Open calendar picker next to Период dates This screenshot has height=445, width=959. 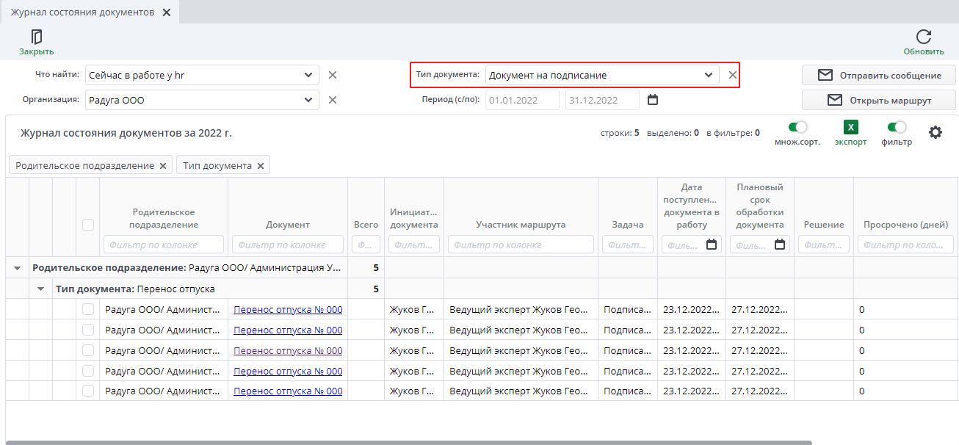pyautogui.click(x=653, y=100)
